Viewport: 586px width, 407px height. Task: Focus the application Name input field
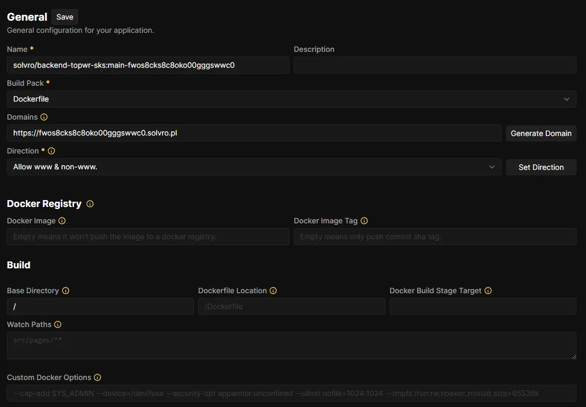click(x=148, y=65)
